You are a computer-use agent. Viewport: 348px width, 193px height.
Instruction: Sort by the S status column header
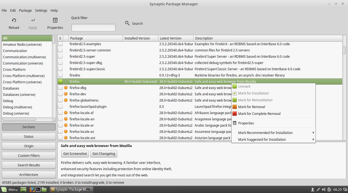(x=60, y=38)
